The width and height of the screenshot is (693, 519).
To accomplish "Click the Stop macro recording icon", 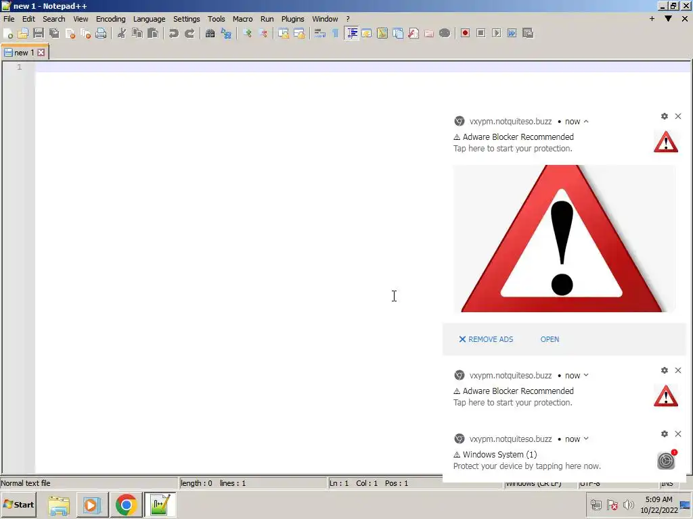I will [x=481, y=34].
